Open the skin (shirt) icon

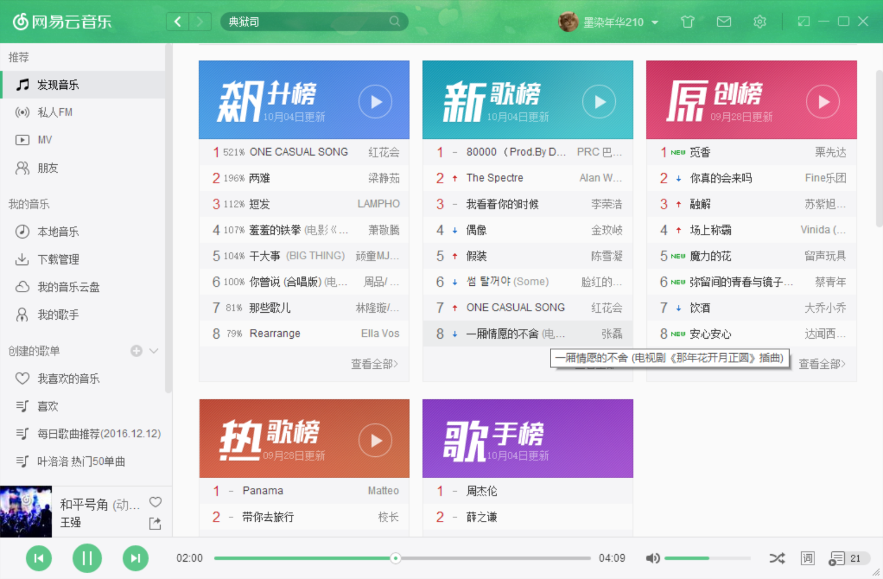[x=687, y=22]
